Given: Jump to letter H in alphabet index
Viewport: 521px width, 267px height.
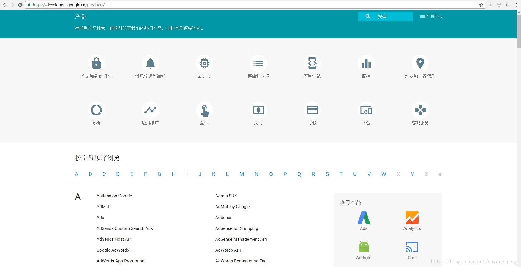Looking at the screenshot, I should point(174,174).
